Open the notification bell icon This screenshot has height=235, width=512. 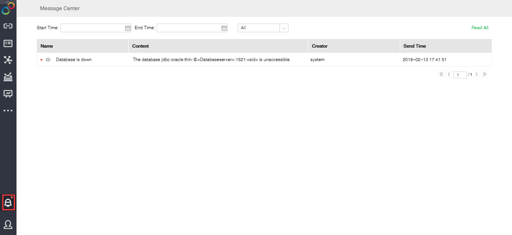[x=8, y=203]
